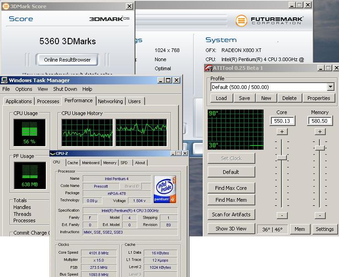
Task: Click the 36° | 46° temperature button
Action: tap(272, 229)
